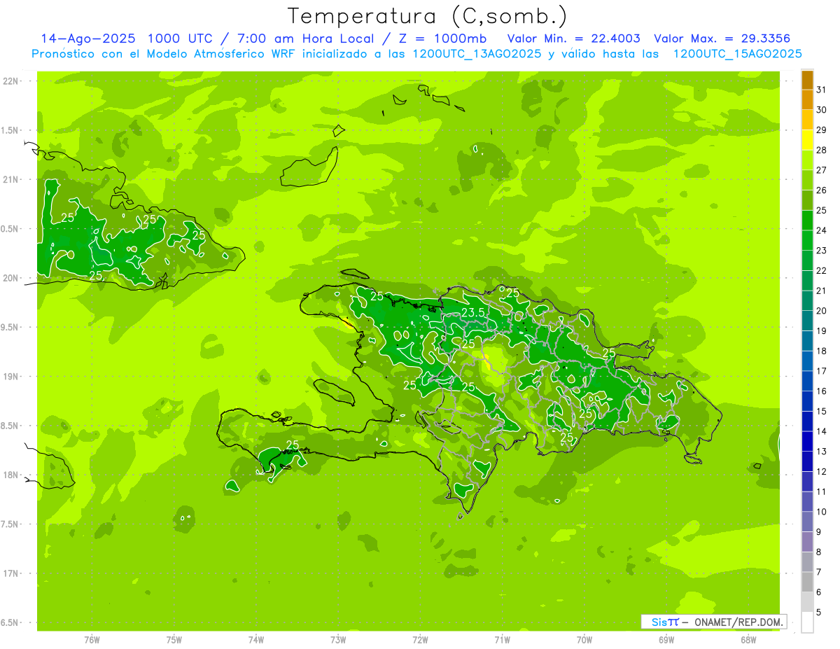Click "Valor Max. = 29.3356" value
Screen dimensions: 840x649
point(722,39)
